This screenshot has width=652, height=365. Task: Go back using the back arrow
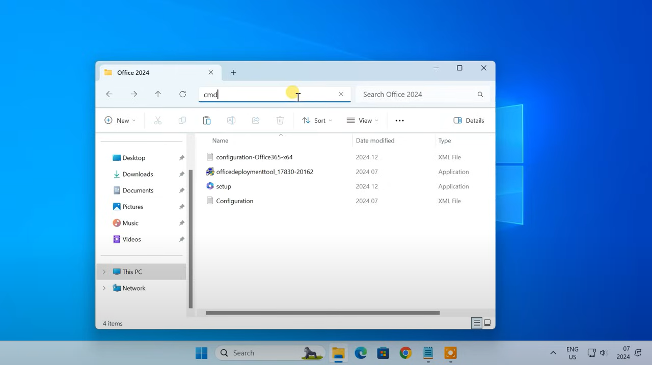point(109,94)
